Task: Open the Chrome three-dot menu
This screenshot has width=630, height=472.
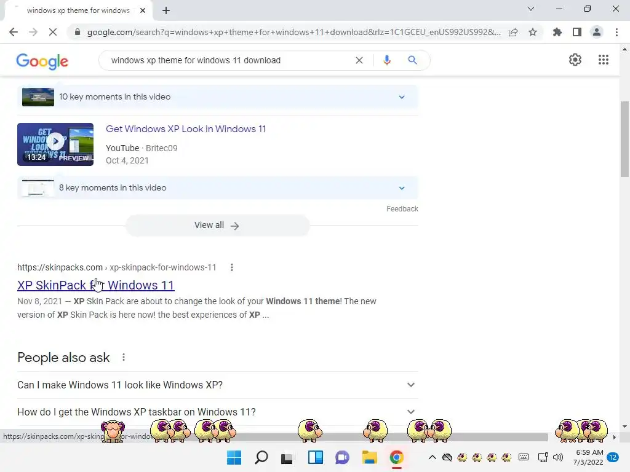Action: [x=616, y=32]
